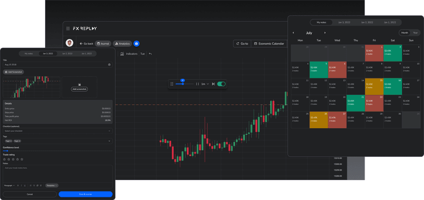Click the Go back link
Screen dimensions: 424x200
[x=86, y=44]
